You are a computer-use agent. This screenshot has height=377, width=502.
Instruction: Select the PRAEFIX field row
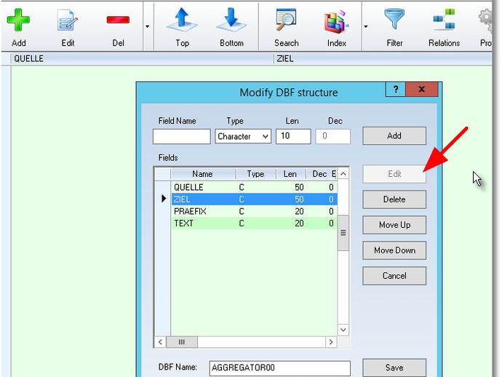[254, 211]
